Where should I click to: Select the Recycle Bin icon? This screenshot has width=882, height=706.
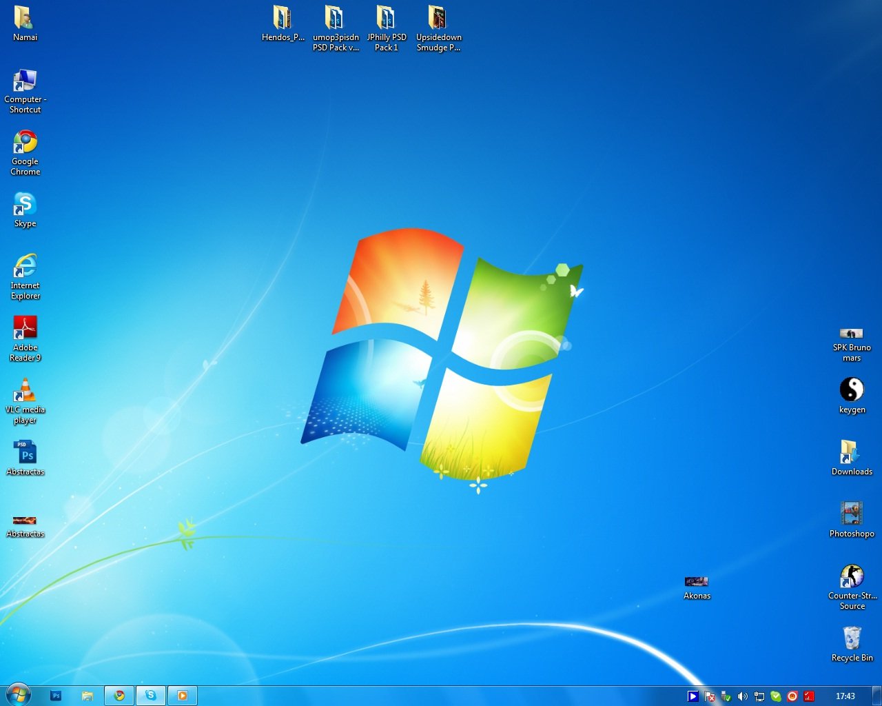(x=852, y=638)
